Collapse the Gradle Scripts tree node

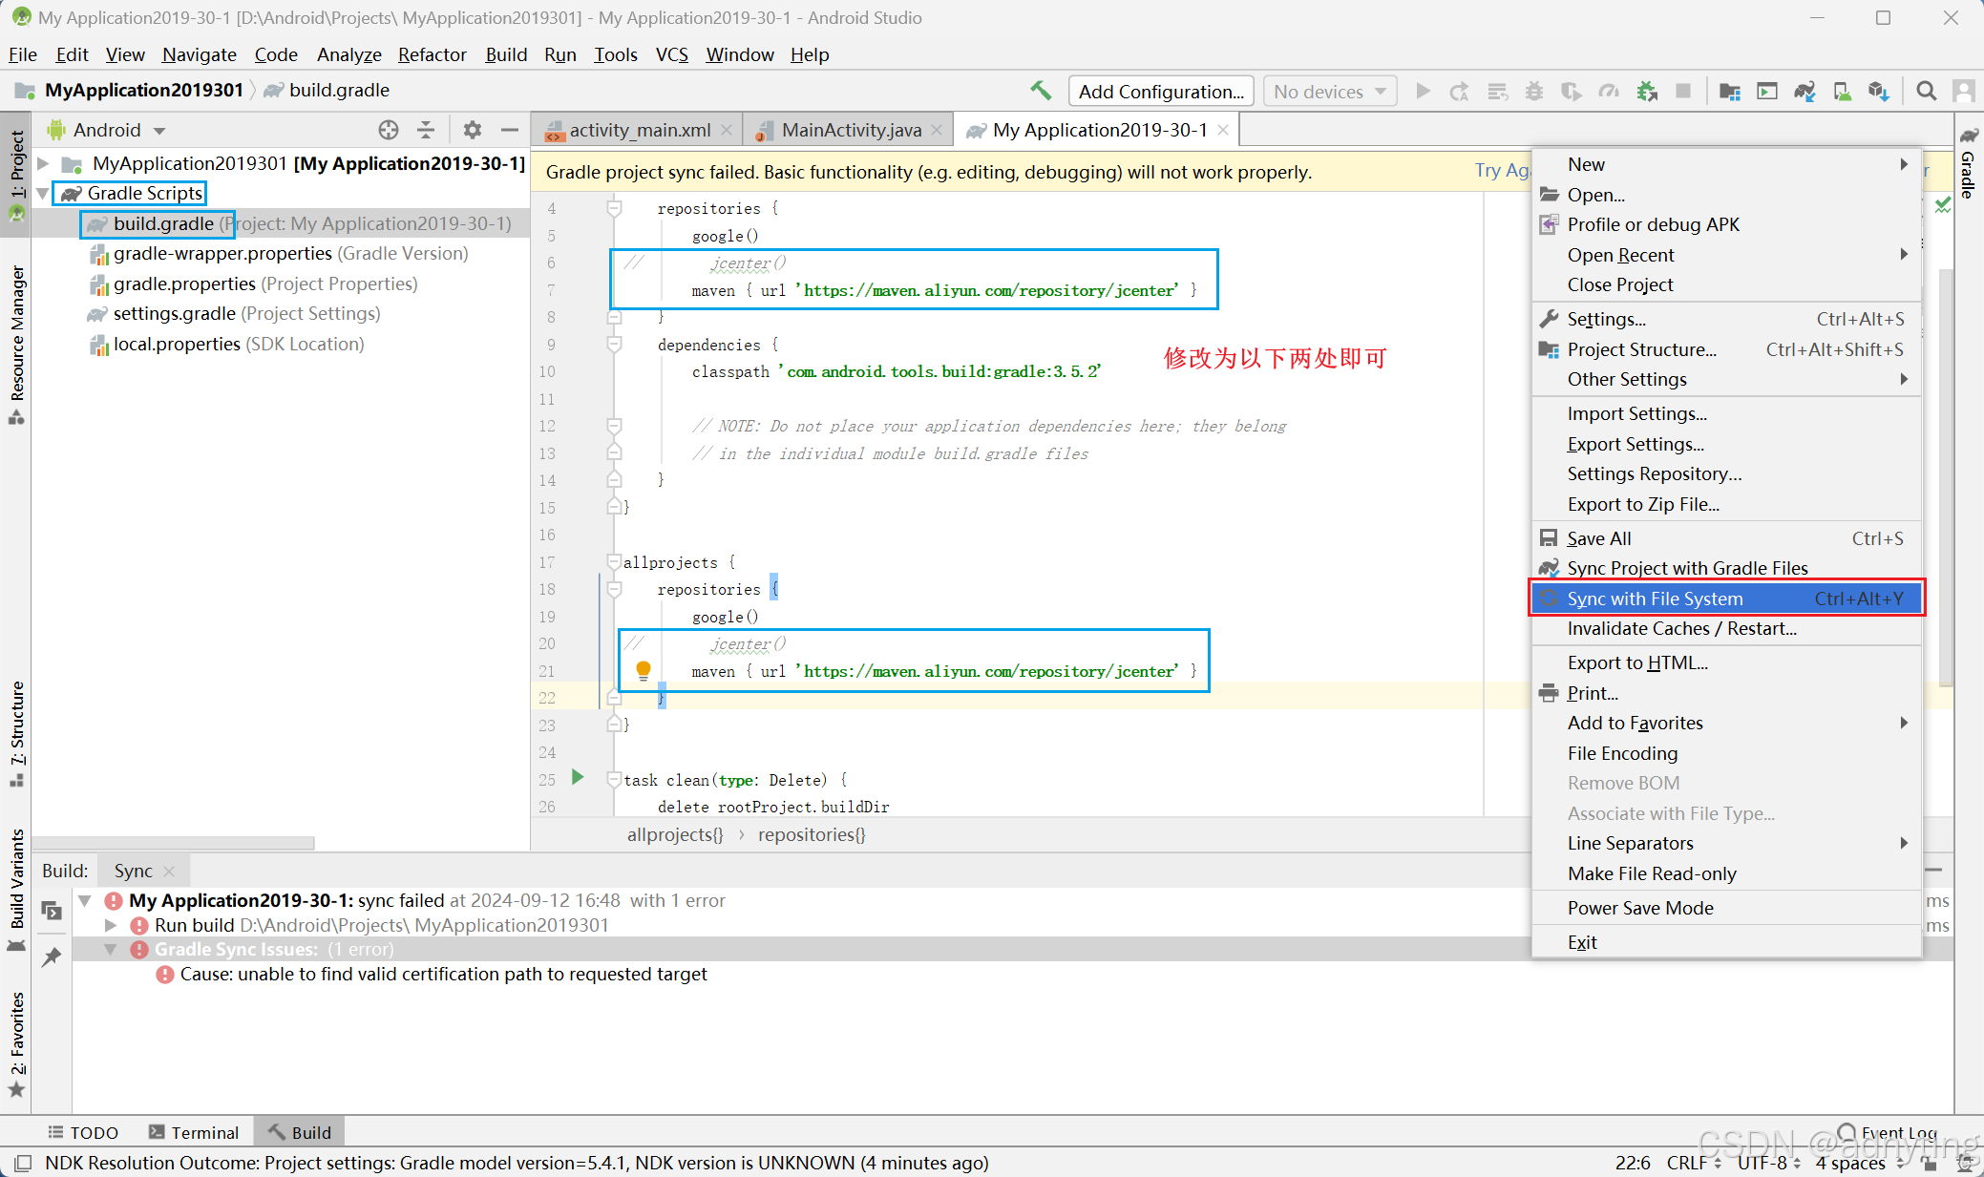(x=43, y=194)
